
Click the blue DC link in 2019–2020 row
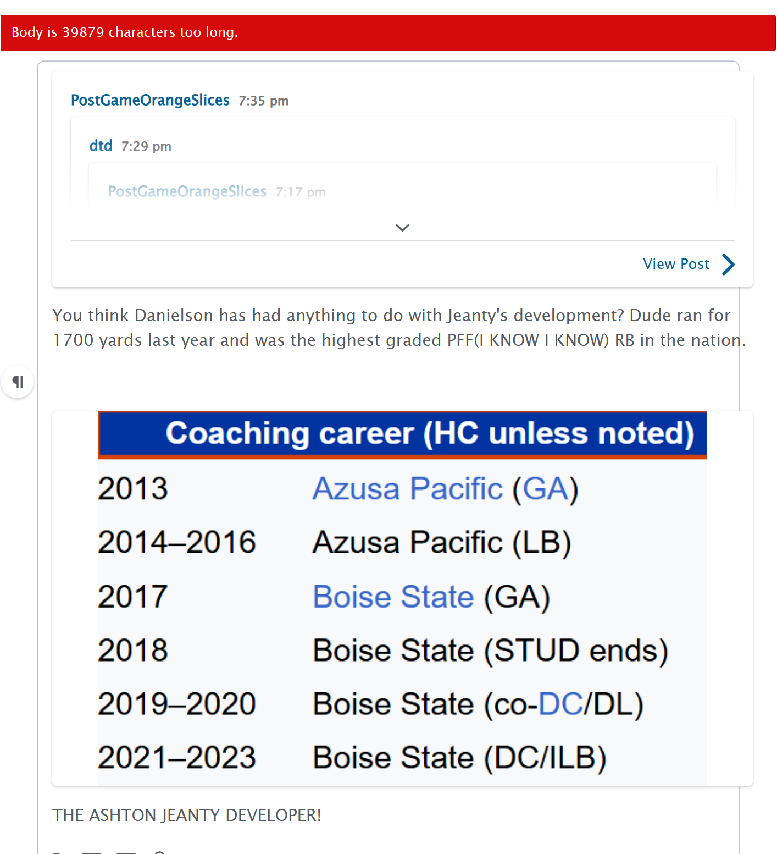click(560, 704)
